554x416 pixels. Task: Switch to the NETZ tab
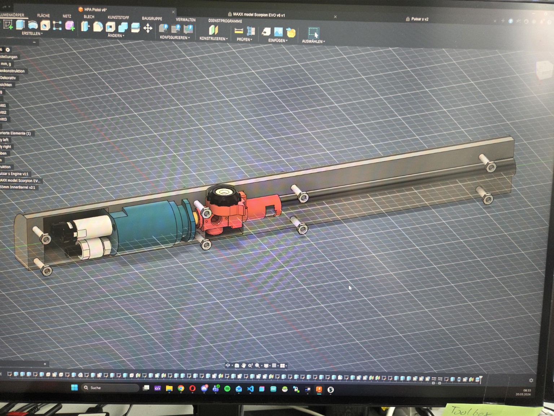pyautogui.click(x=67, y=16)
